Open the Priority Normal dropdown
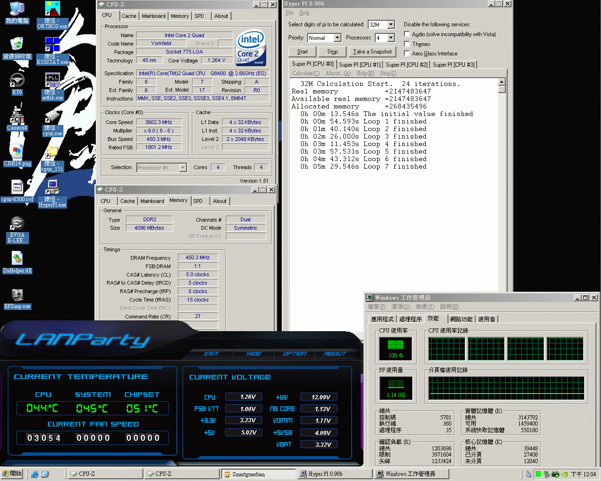The height and width of the screenshot is (481, 601). [x=337, y=38]
